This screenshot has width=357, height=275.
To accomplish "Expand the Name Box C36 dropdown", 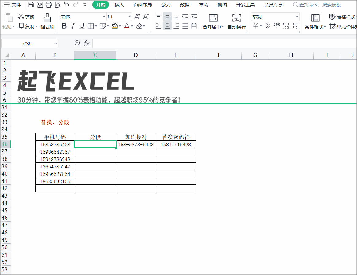I will (x=56, y=44).
